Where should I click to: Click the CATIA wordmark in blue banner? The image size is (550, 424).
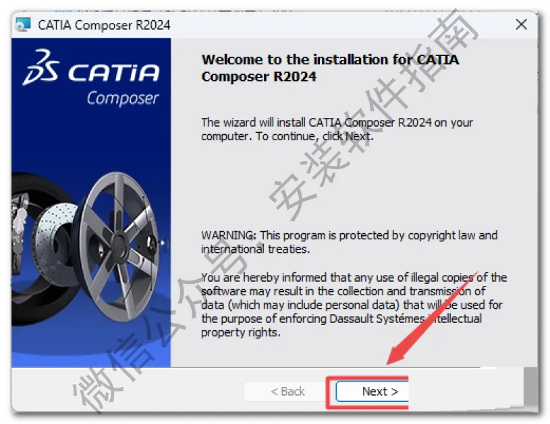pos(113,73)
